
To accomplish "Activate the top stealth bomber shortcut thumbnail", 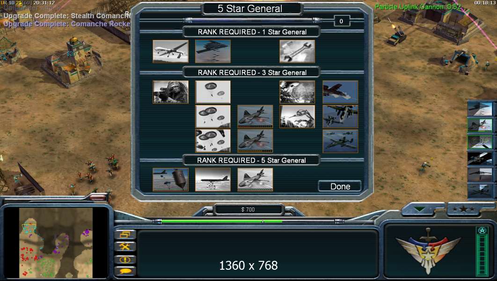I will (x=480, y=109).
